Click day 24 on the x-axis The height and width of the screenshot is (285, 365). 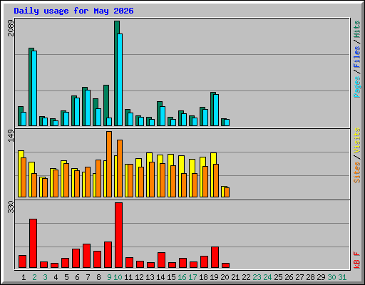coord(267,277)
